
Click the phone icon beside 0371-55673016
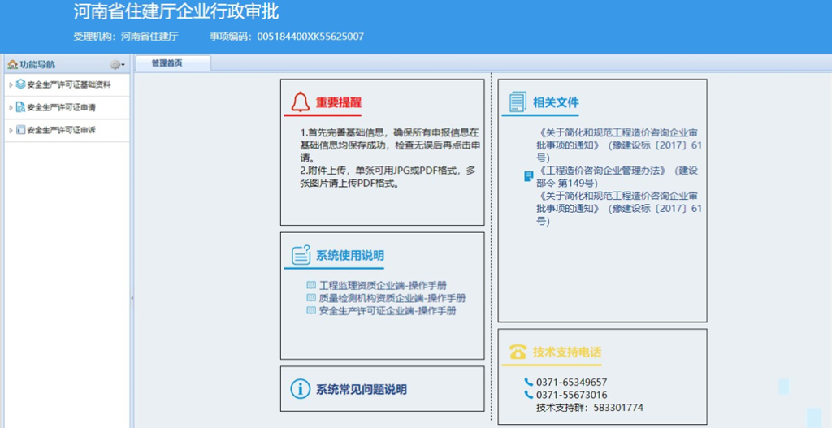[x=528, y=395]
